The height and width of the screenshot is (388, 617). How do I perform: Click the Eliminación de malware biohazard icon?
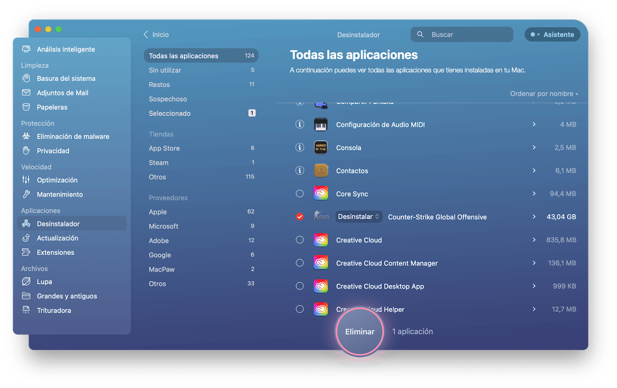click(x=26, y=136)
